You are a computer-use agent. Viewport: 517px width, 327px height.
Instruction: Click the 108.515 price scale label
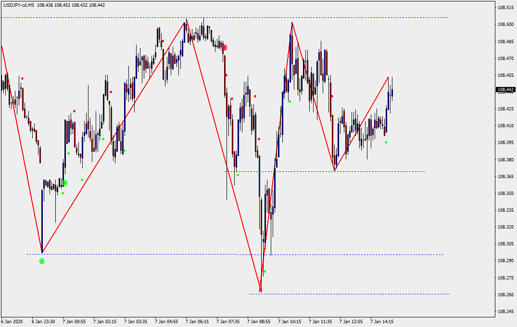tap(505, 8)
